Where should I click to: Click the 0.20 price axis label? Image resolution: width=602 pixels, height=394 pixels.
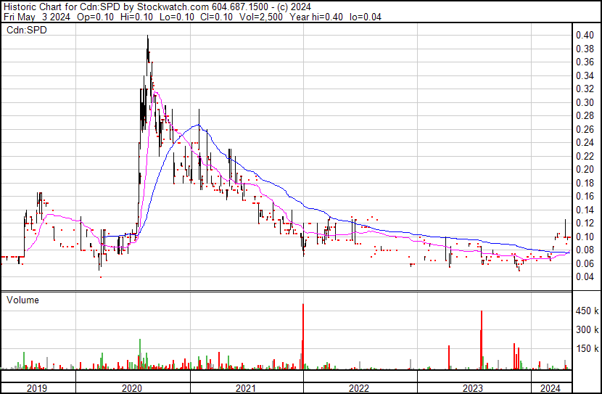coord(585,169)
